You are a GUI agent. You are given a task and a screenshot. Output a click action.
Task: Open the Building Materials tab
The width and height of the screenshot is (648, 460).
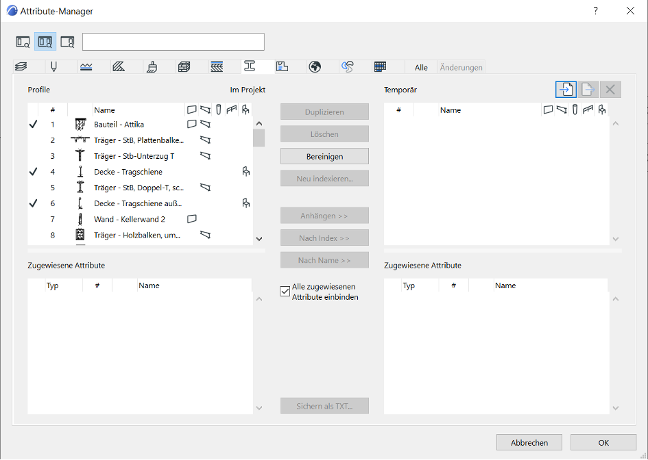(x=184, y=67)
